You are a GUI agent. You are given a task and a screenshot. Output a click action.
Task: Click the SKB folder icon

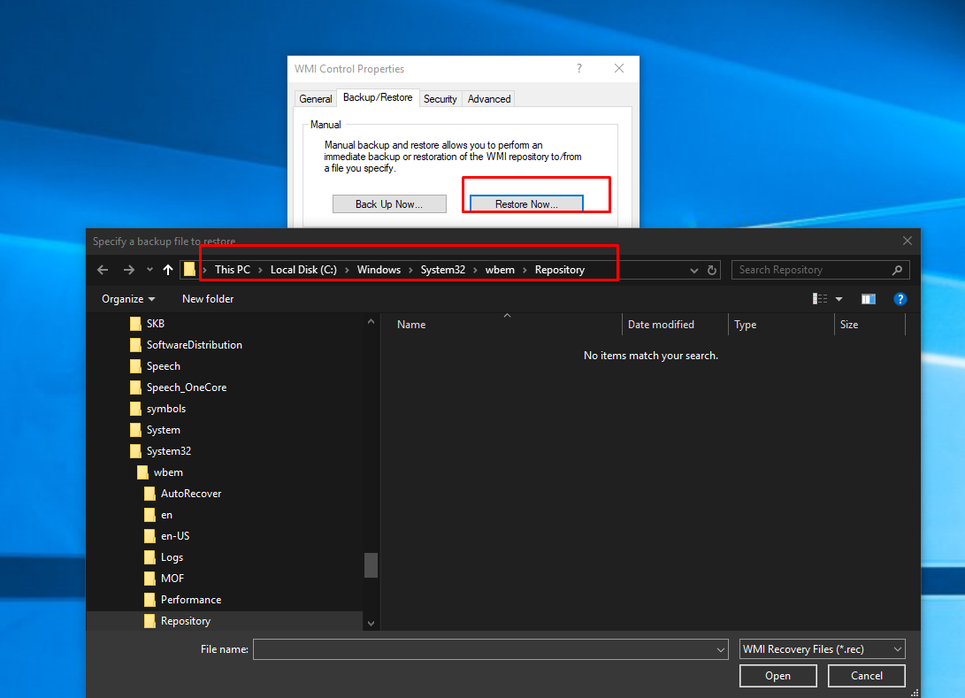click(135, 323)
